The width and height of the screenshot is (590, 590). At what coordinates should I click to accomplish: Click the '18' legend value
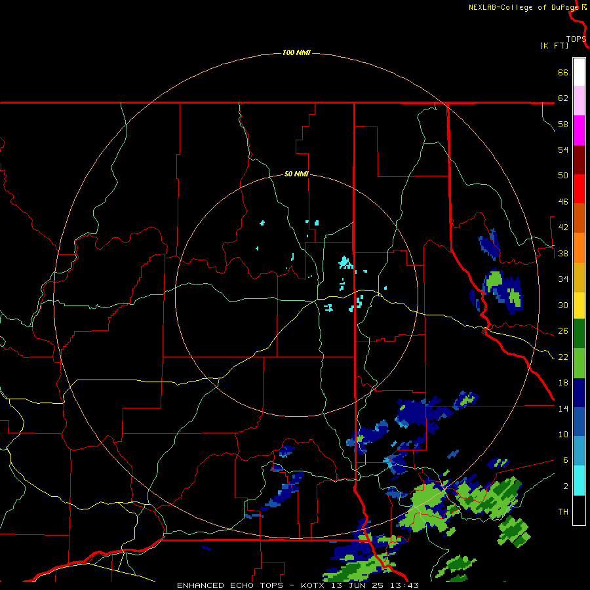(563, 383)
